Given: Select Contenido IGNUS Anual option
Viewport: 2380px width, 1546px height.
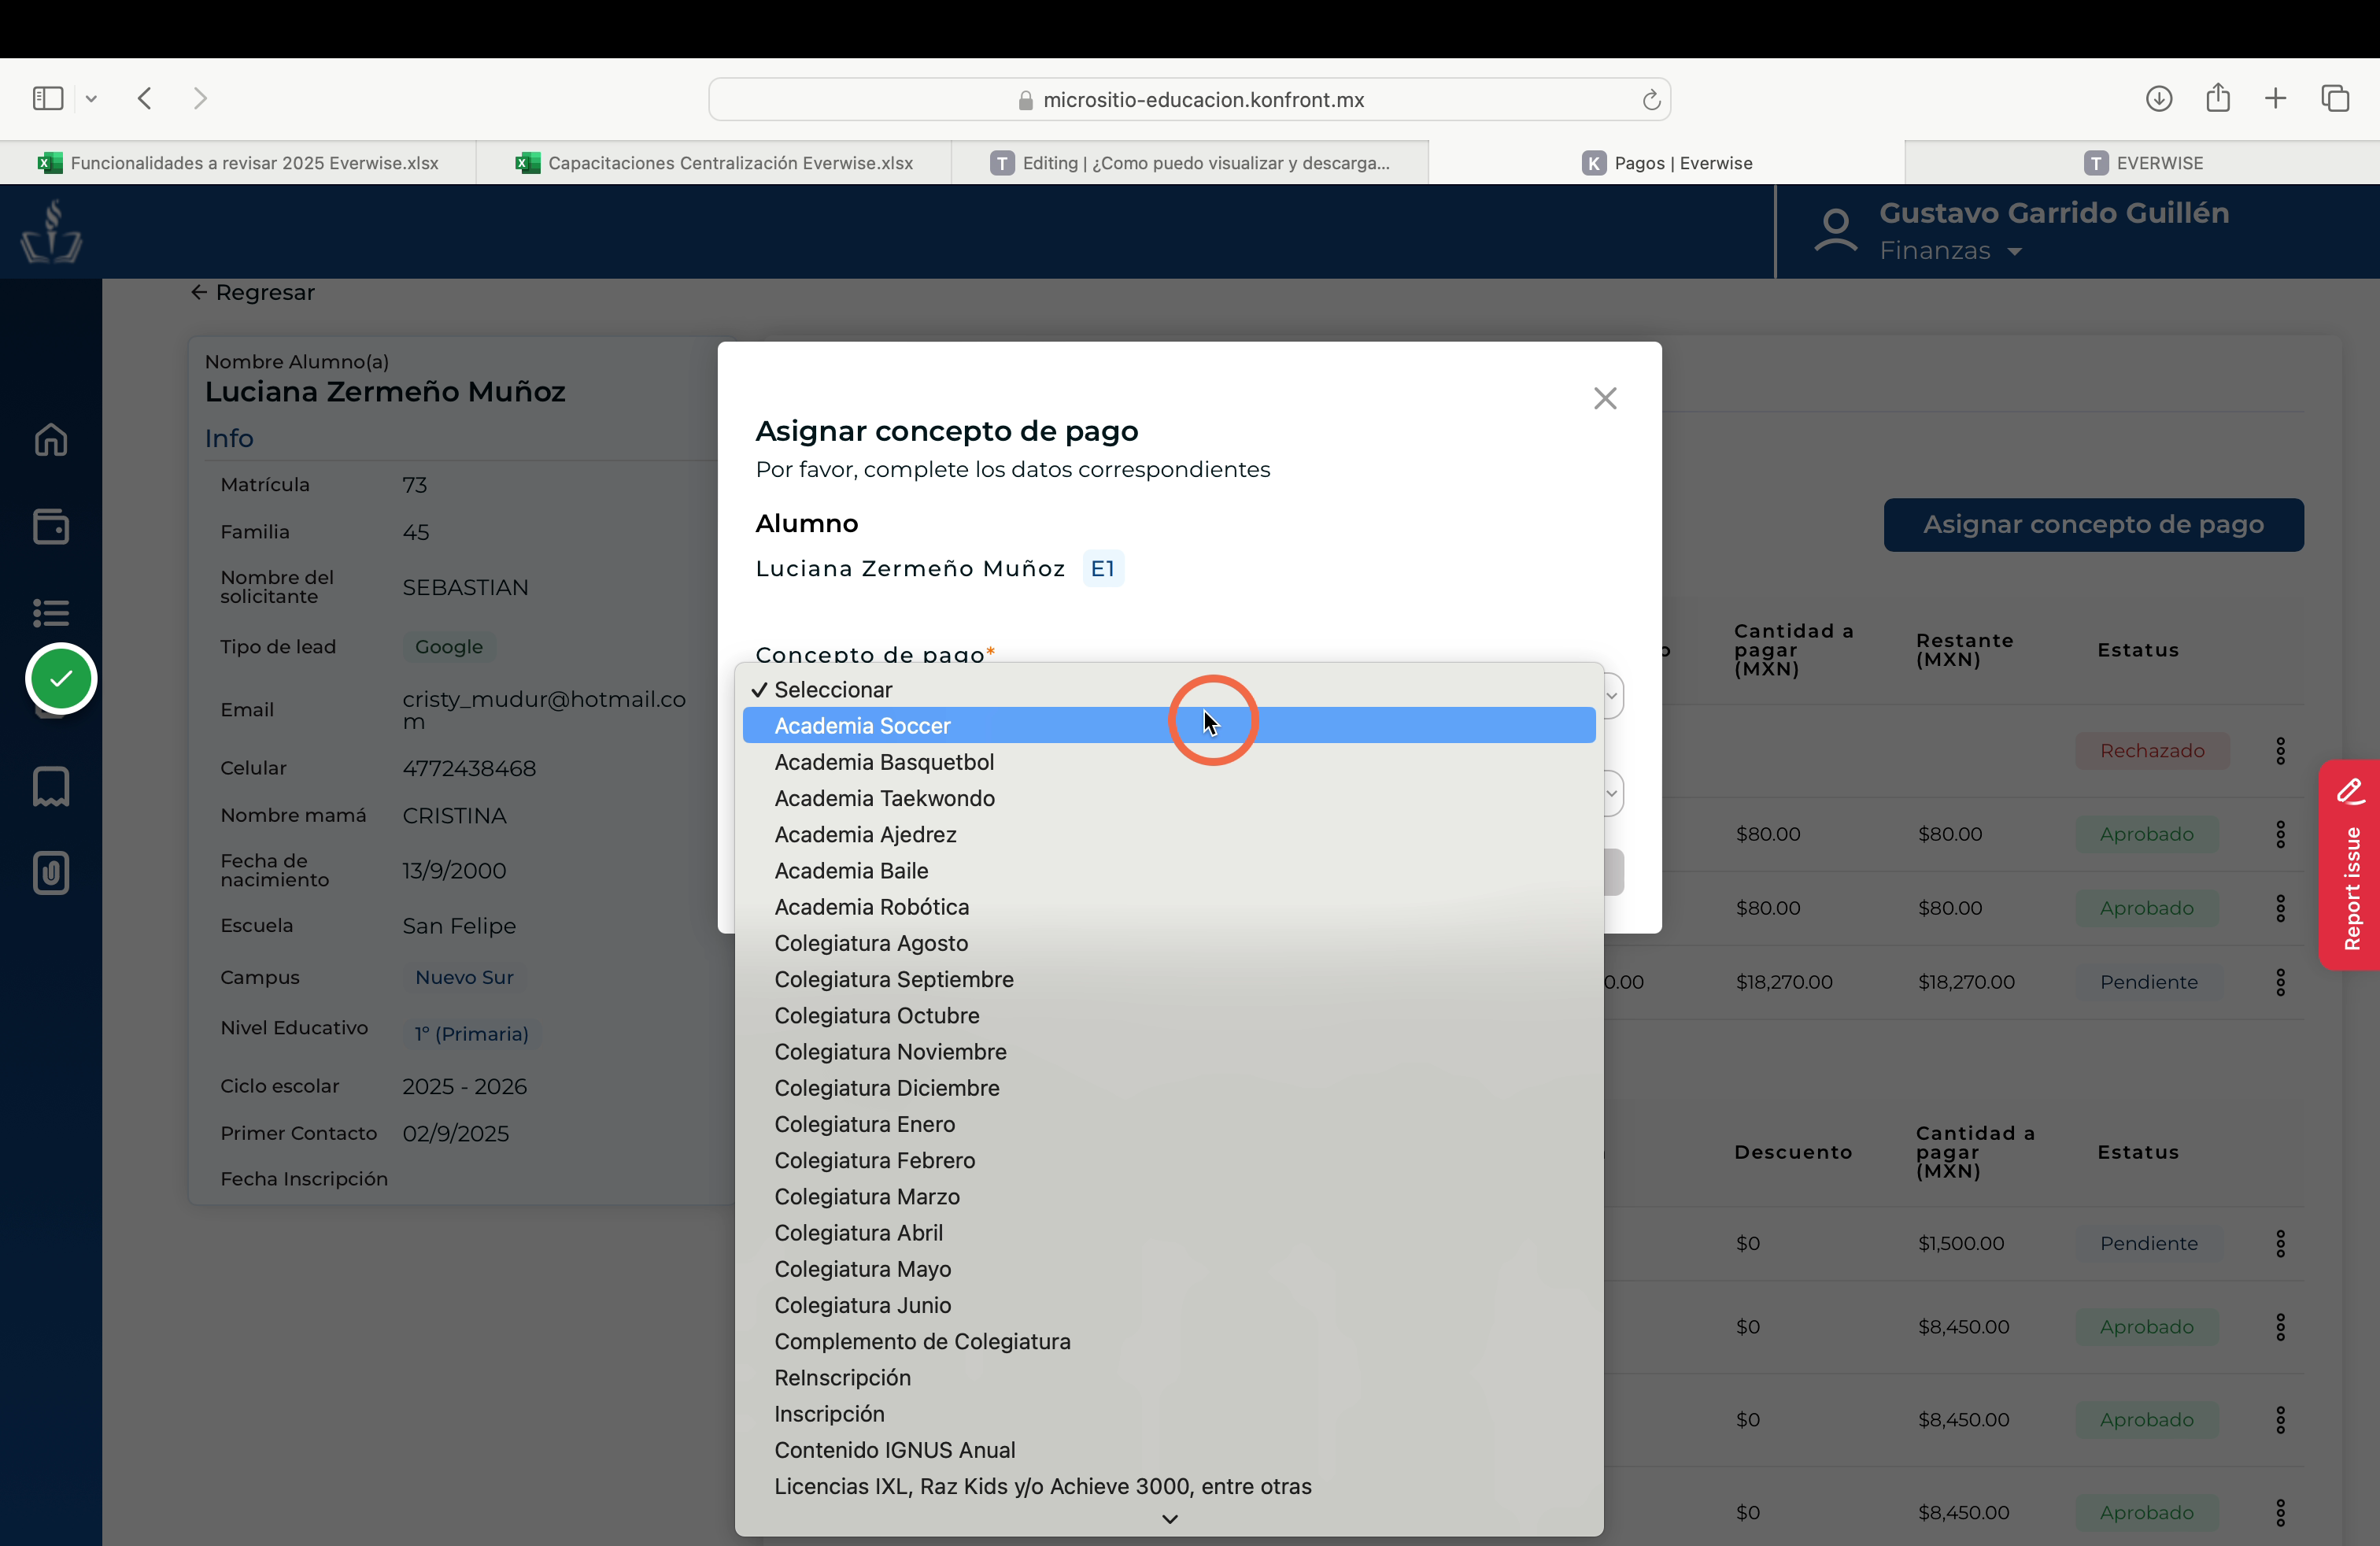Looking at the screenshot, I should [1169, 1450].
